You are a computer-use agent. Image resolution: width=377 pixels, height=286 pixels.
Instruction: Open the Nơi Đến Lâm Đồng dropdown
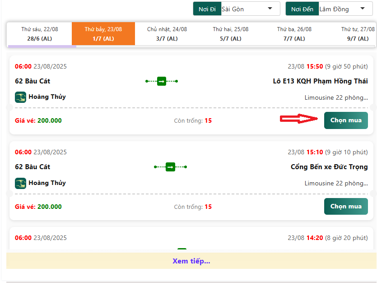[x=345, y=9]
